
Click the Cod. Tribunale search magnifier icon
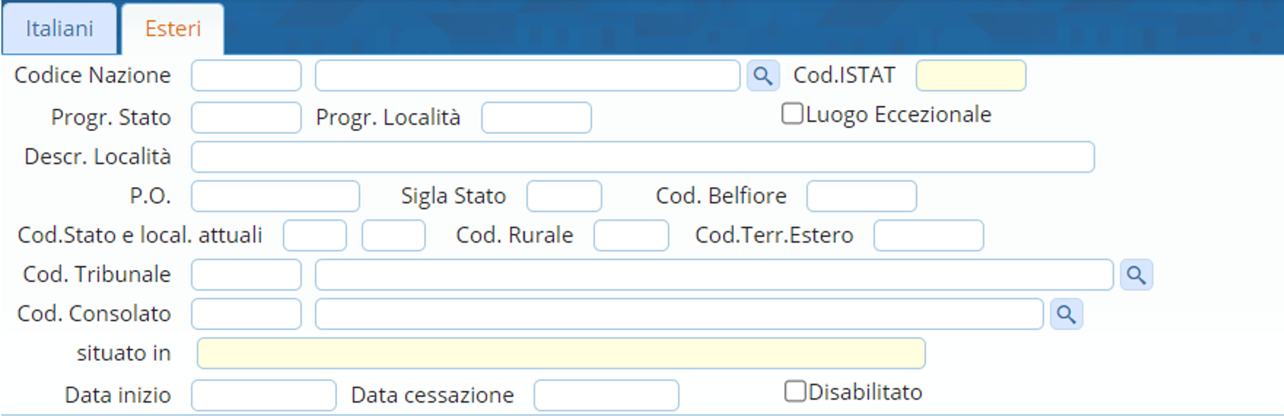[x=1136, y=275]
